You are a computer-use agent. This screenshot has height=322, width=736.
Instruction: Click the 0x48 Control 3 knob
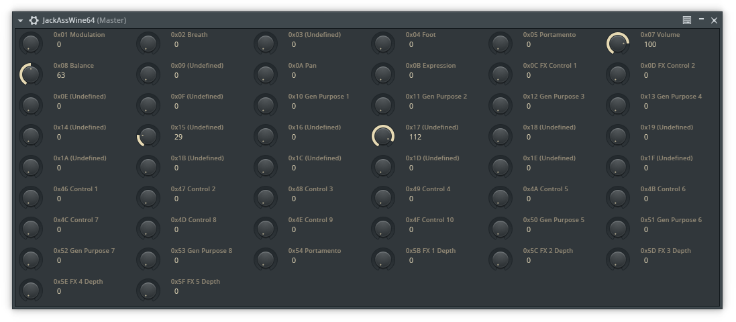[x=265, y=198]
